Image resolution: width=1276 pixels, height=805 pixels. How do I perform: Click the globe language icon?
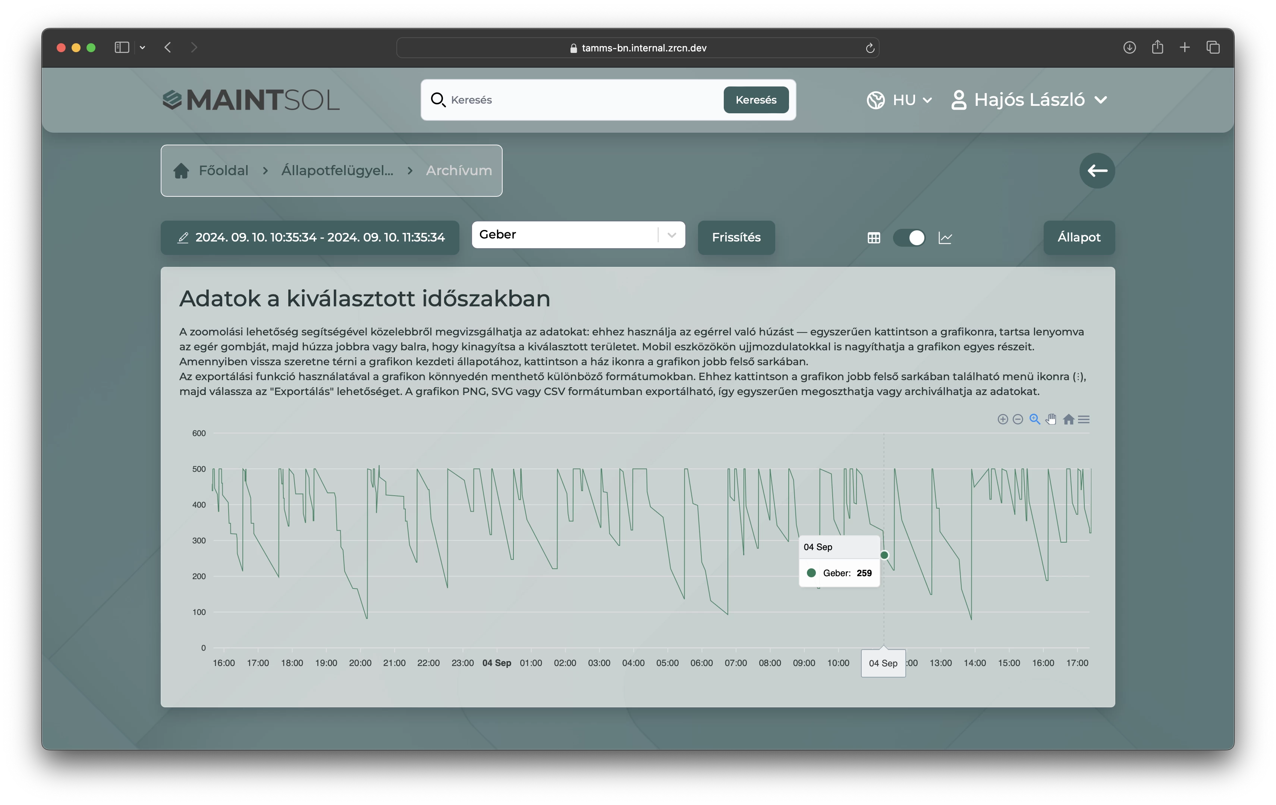[x=876, y=100]
